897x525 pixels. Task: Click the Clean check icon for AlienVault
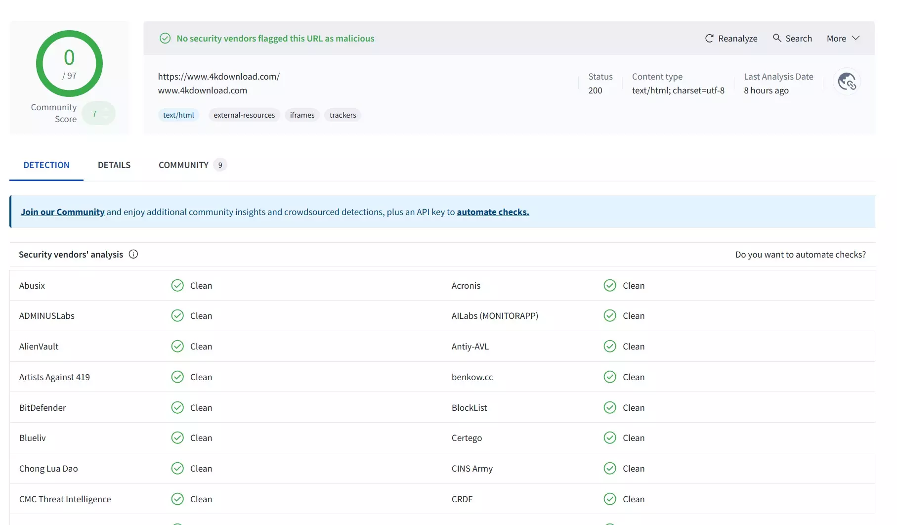tap(177, 346)
